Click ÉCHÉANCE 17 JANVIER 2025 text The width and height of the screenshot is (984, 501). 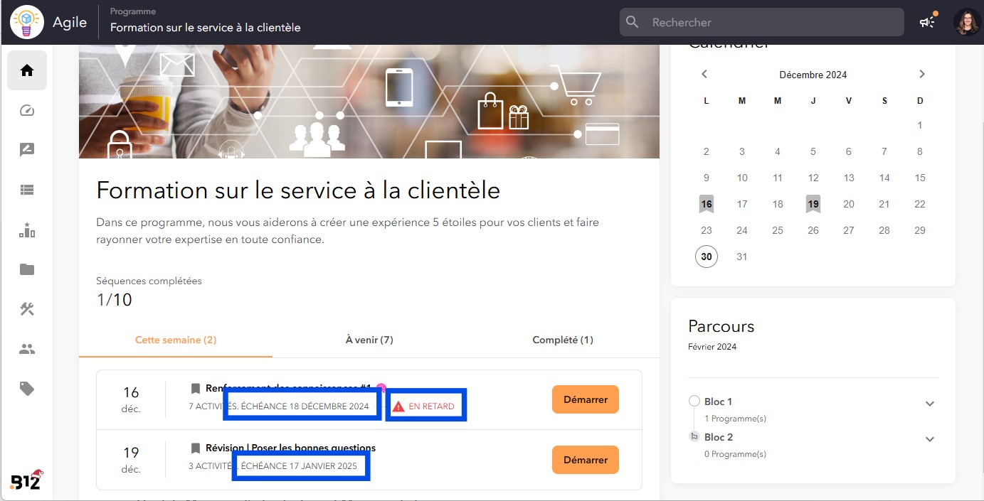point(299,466)
